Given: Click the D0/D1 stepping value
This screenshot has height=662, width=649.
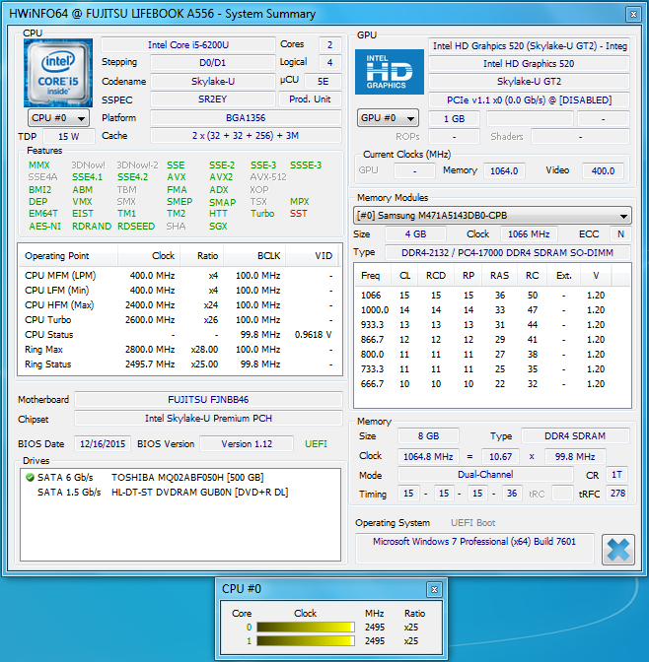Looking at the screenshot, I should [213, 63].
